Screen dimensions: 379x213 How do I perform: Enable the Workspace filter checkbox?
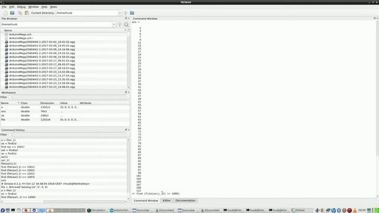pyautogui.click(x=10, y=97)
